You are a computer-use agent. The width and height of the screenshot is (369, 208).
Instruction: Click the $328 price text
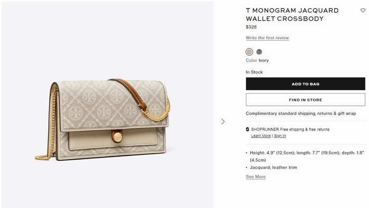251,27
